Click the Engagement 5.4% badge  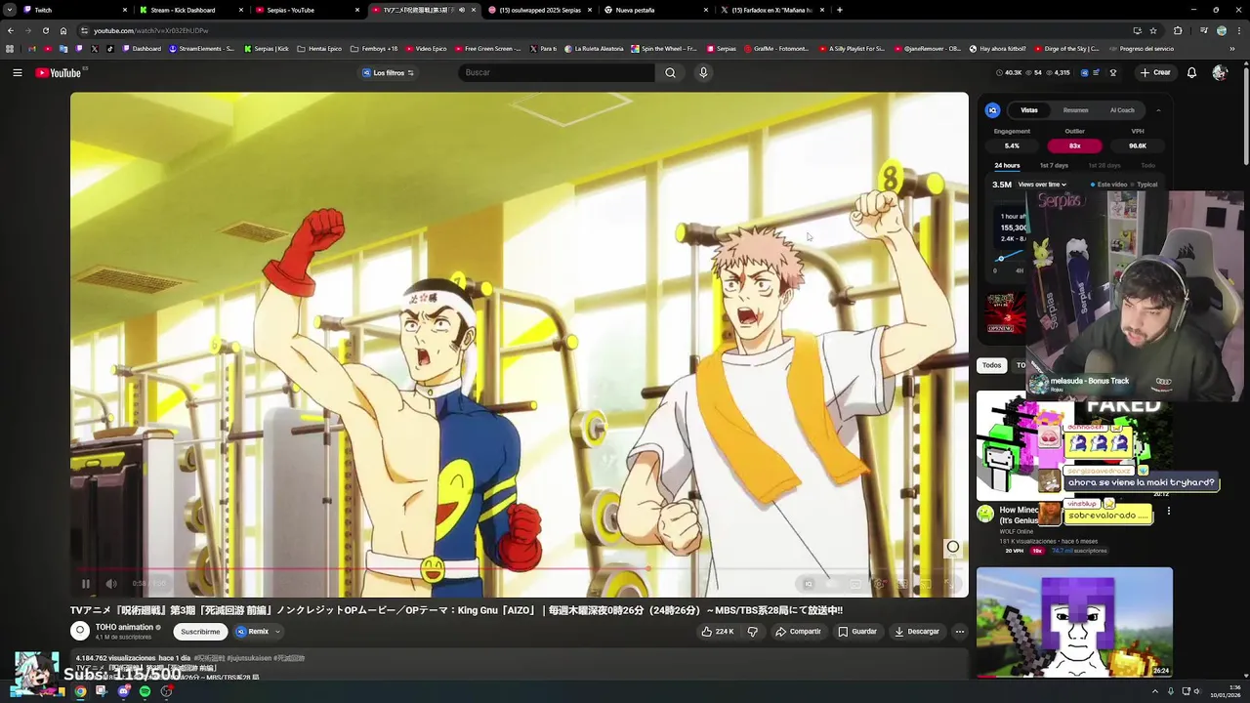tap(1012, 145)
